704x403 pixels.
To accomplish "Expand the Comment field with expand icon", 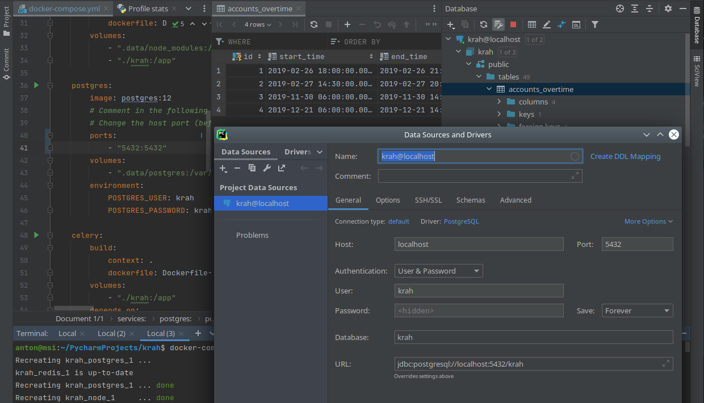I will pyautogui.click(x=576, y=176).
